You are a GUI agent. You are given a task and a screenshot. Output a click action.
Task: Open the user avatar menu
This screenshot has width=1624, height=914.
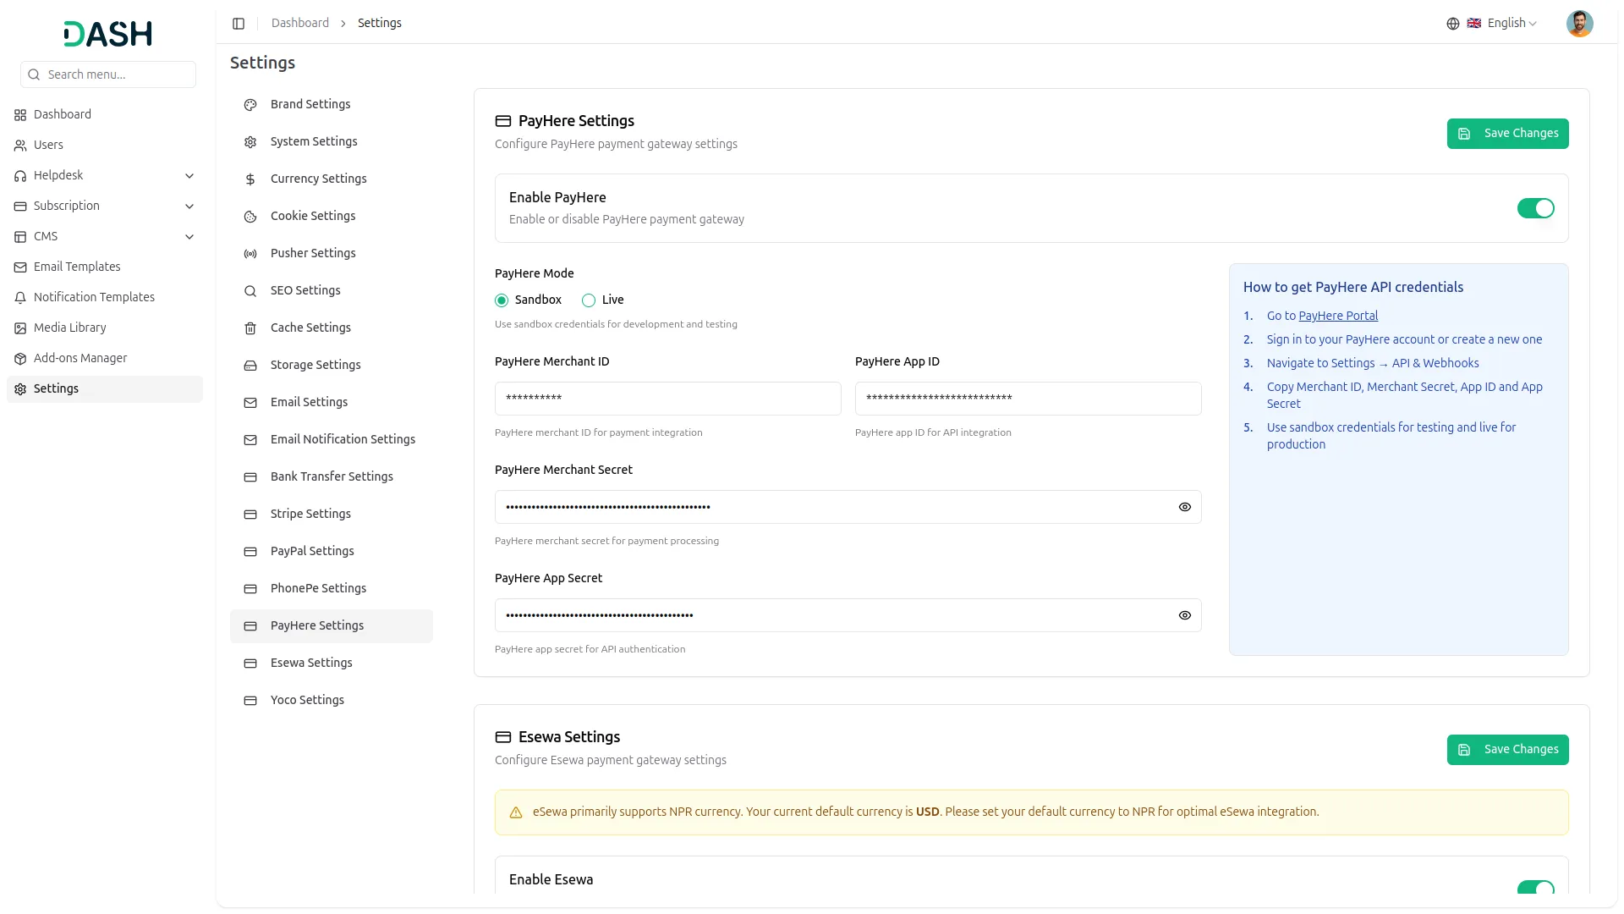1579,24
